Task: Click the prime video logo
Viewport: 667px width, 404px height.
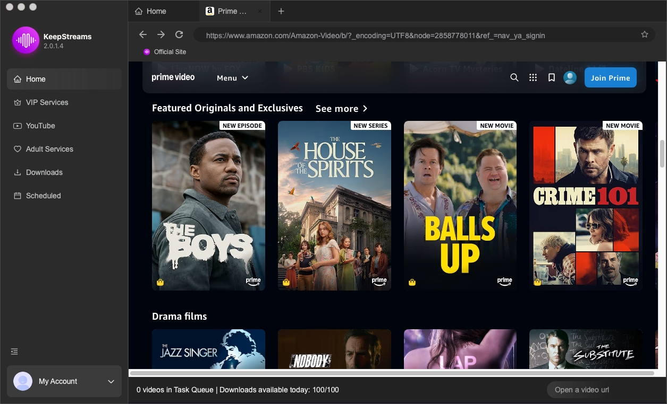Action: (x=173, y=77)
